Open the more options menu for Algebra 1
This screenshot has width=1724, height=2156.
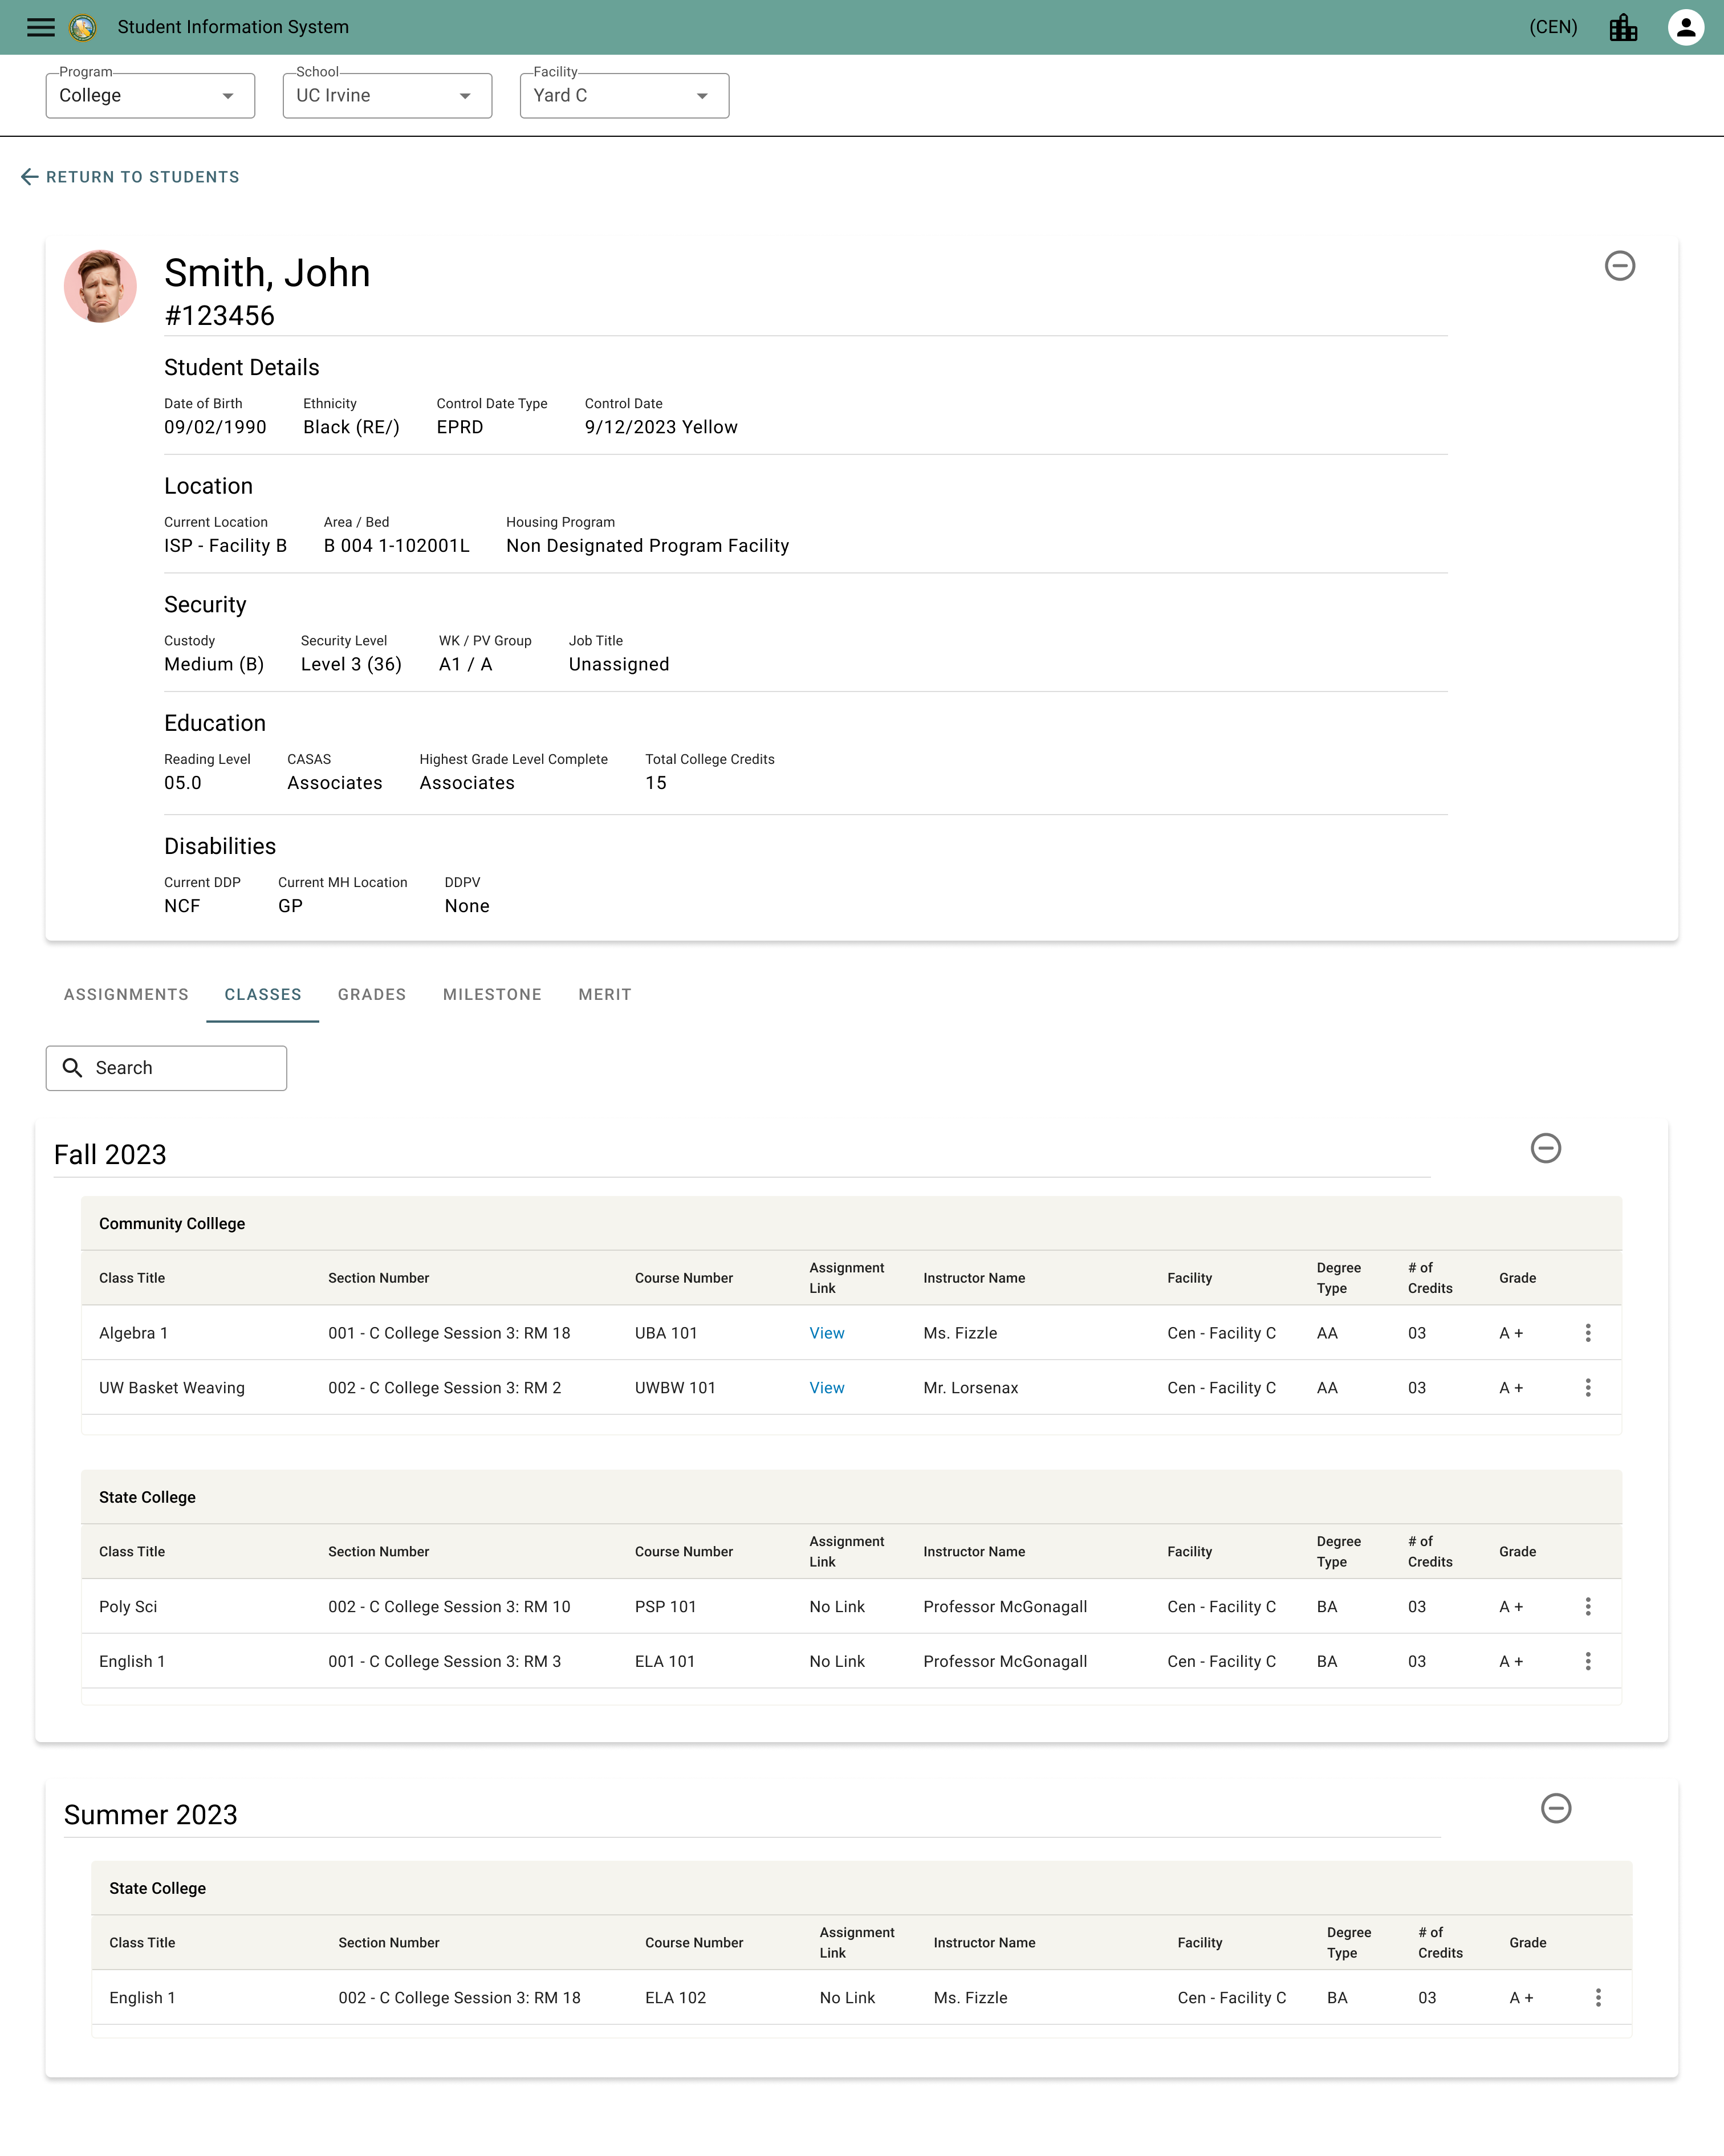(x=1588, y=1333)
